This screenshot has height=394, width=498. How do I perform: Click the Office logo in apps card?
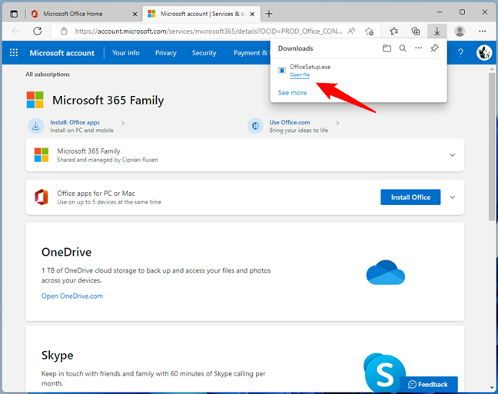click(x=41, y=197)
